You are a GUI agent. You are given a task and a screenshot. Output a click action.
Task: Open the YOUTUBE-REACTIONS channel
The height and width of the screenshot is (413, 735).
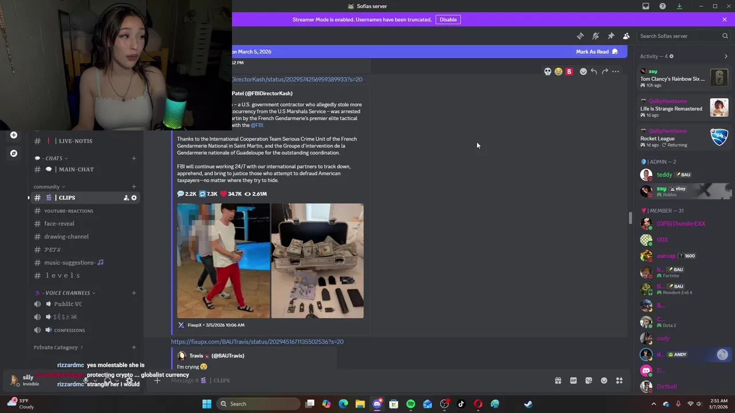pos(86,211)
